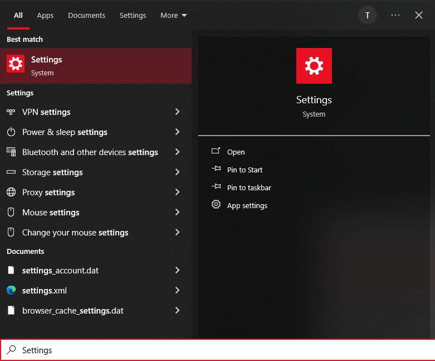Click the settings_account.dat file icon
435x361 pixels.
tap(11, 270)
